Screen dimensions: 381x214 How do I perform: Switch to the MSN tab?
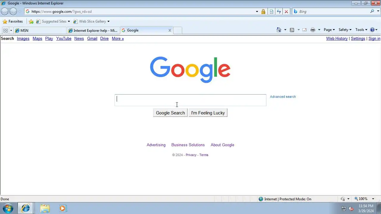(x=40, y=30)
